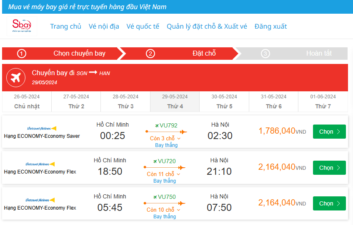The image size is (353, 225).
Task: Click the green plane icon beside VU750
Action: click(x=155, y=197)
